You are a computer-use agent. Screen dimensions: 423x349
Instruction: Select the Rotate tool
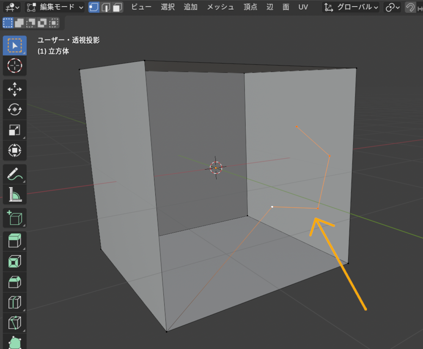[x=15, y=110]
